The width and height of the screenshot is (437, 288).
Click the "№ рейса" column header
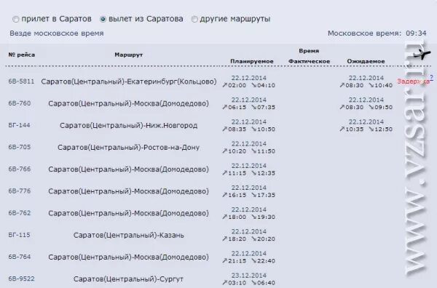pos(22,55)
